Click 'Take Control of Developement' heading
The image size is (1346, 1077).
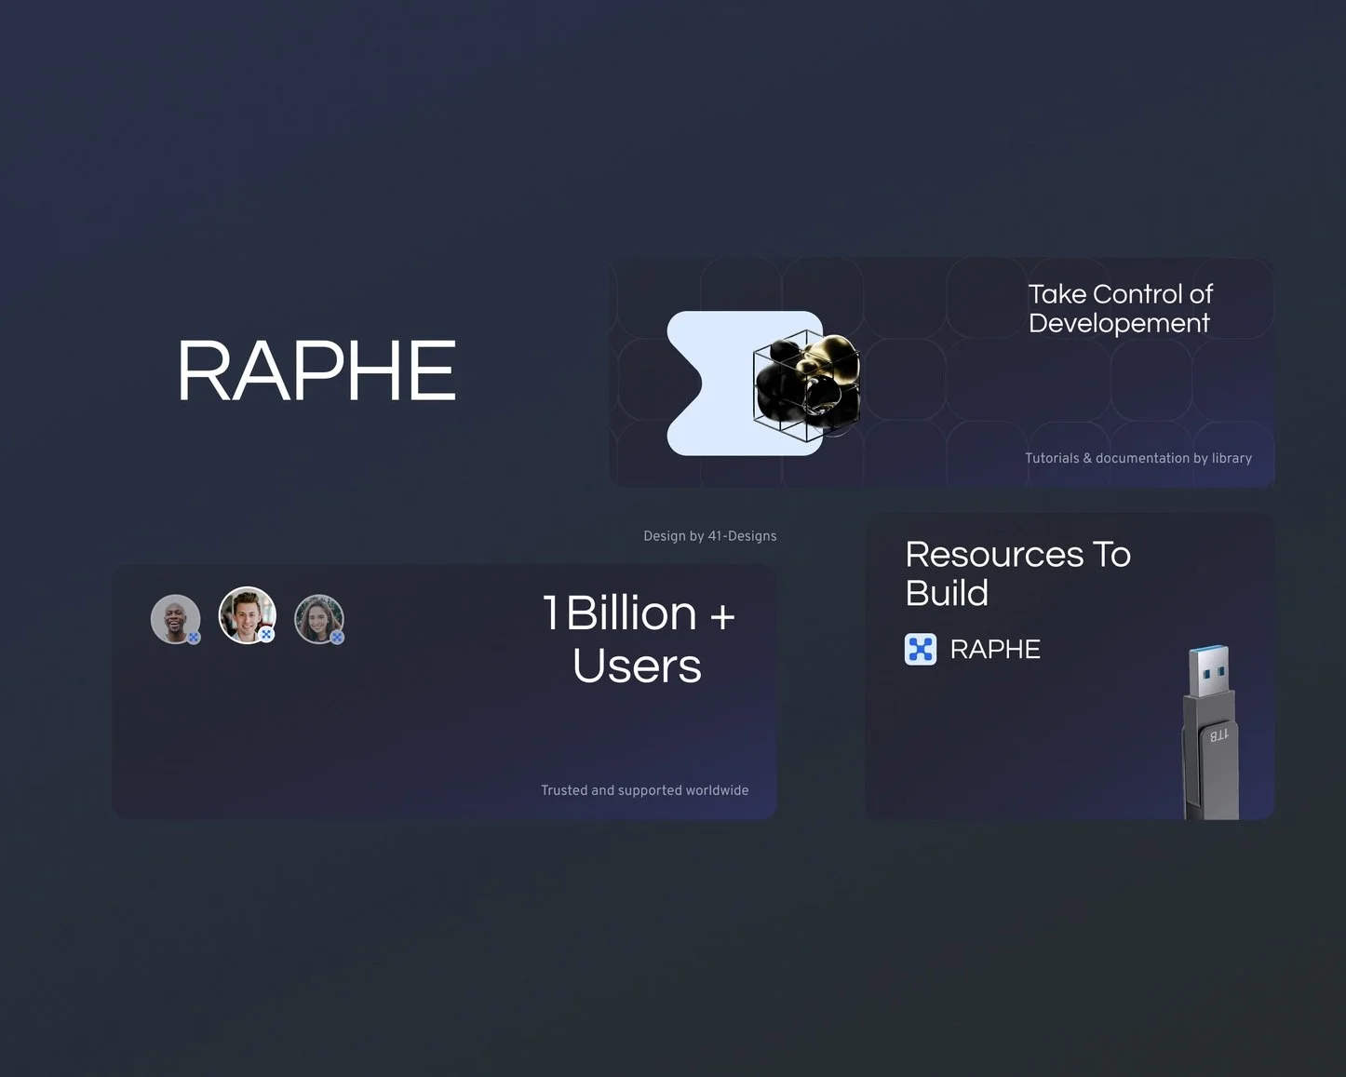click(x=1121, y=308)
